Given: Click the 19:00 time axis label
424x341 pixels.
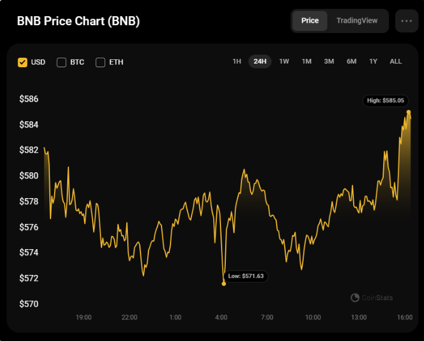Looking at the screenshot, I should click(83, 317).
